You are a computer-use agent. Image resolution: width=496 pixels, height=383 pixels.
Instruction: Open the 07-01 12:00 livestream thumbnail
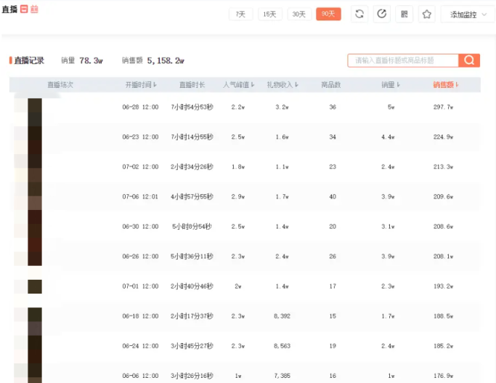click(x=34, y=286)
